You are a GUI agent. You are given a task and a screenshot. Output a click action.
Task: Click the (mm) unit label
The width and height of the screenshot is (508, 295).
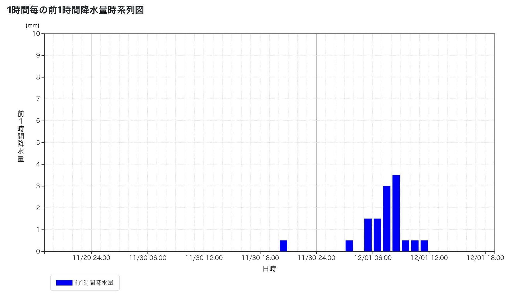tap(33, 25)
